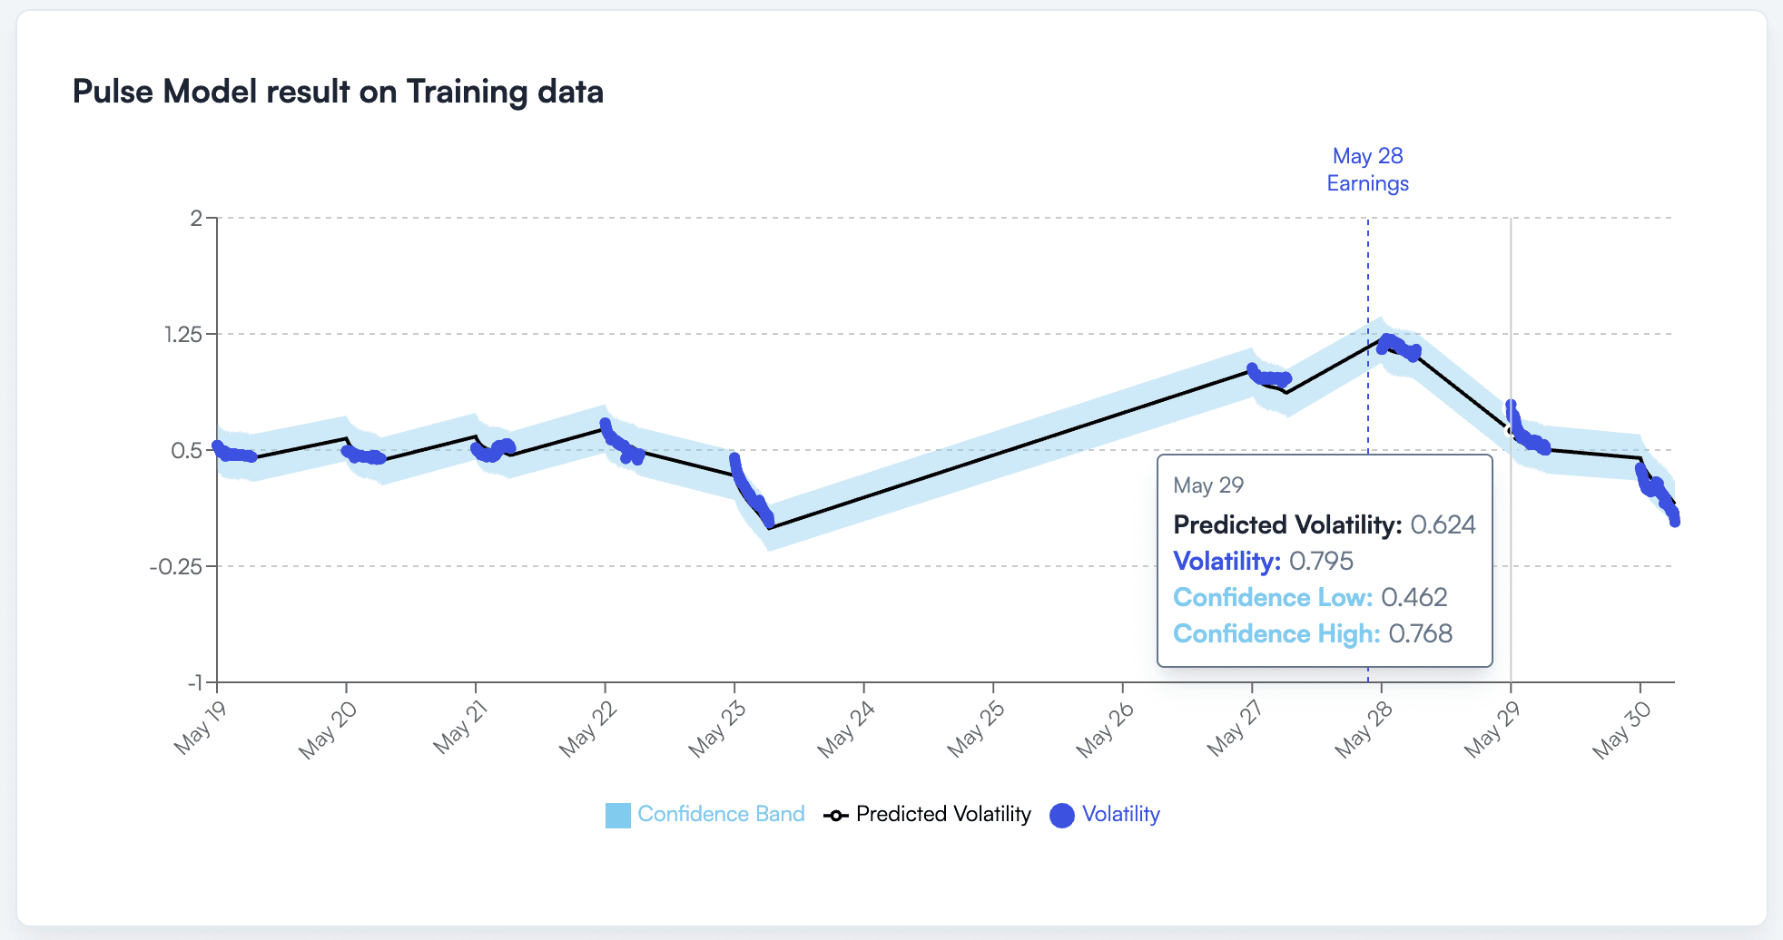Click the volatility data cluster at May 22

[623, 442]
